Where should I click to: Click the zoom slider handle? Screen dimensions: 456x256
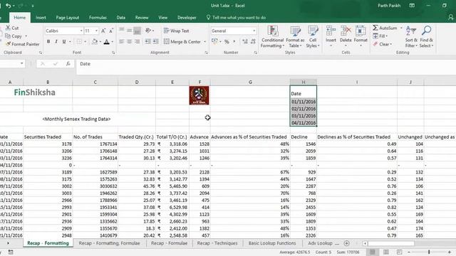coord(429,252)
